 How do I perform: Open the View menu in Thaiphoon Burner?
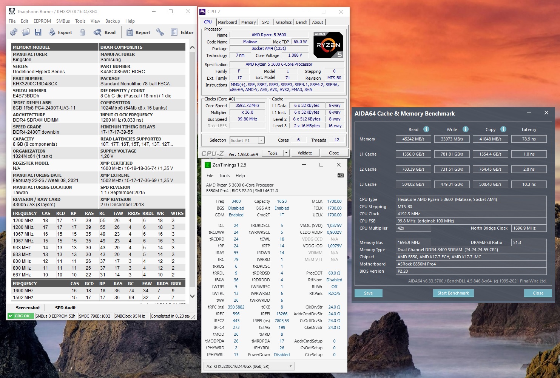coord(95,21)
